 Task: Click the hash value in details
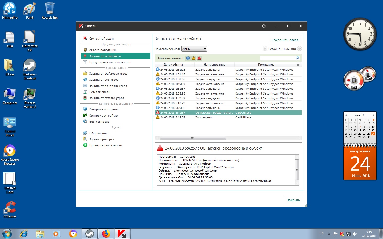tap(220, 181)
